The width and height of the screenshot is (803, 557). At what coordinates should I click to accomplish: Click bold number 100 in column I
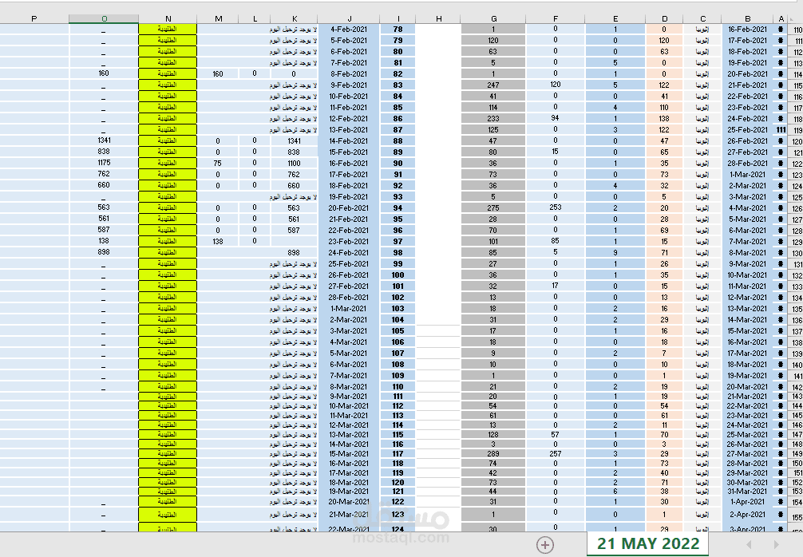[x=398, y=275]
